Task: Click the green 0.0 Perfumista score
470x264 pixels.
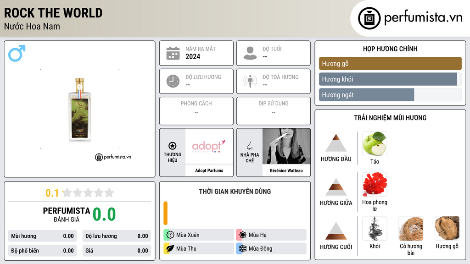Action: click(x=104, y=214)
